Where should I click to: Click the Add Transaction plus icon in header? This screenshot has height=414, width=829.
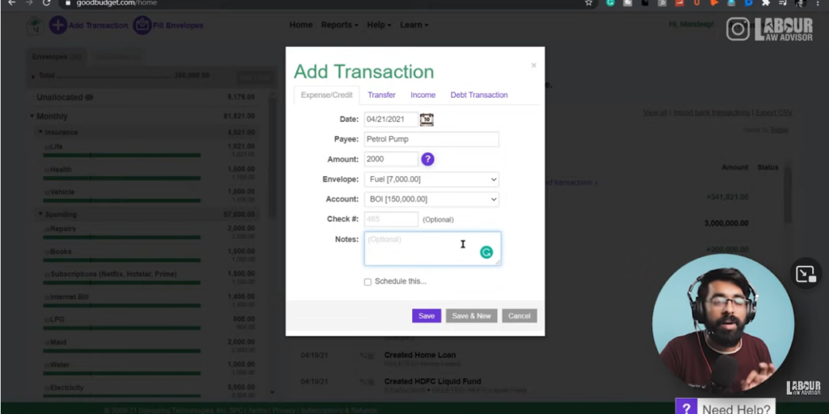(x=58, y=25)
